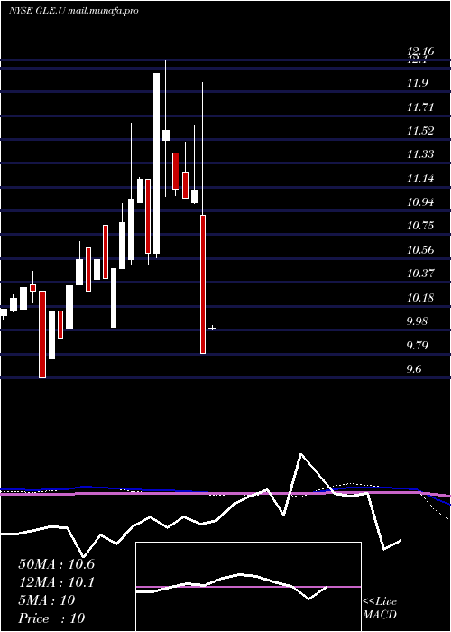451x632 pixels.
Task: Click the 11.71 price axis label
Action: tap(419, 107)
